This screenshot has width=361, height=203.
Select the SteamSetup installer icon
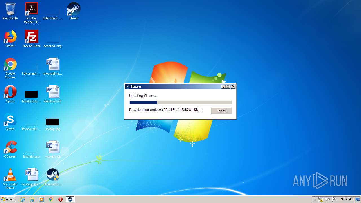click(52, 177)
